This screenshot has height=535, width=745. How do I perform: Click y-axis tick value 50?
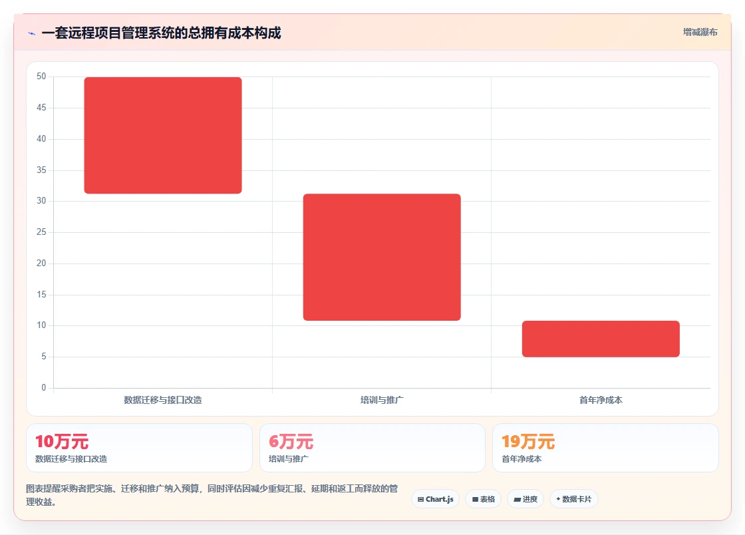coord(41,77)
